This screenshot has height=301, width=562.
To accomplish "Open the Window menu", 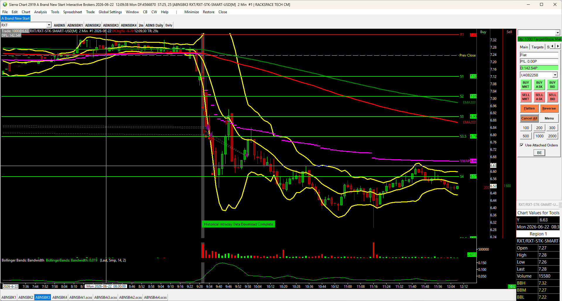I will 132,12.
